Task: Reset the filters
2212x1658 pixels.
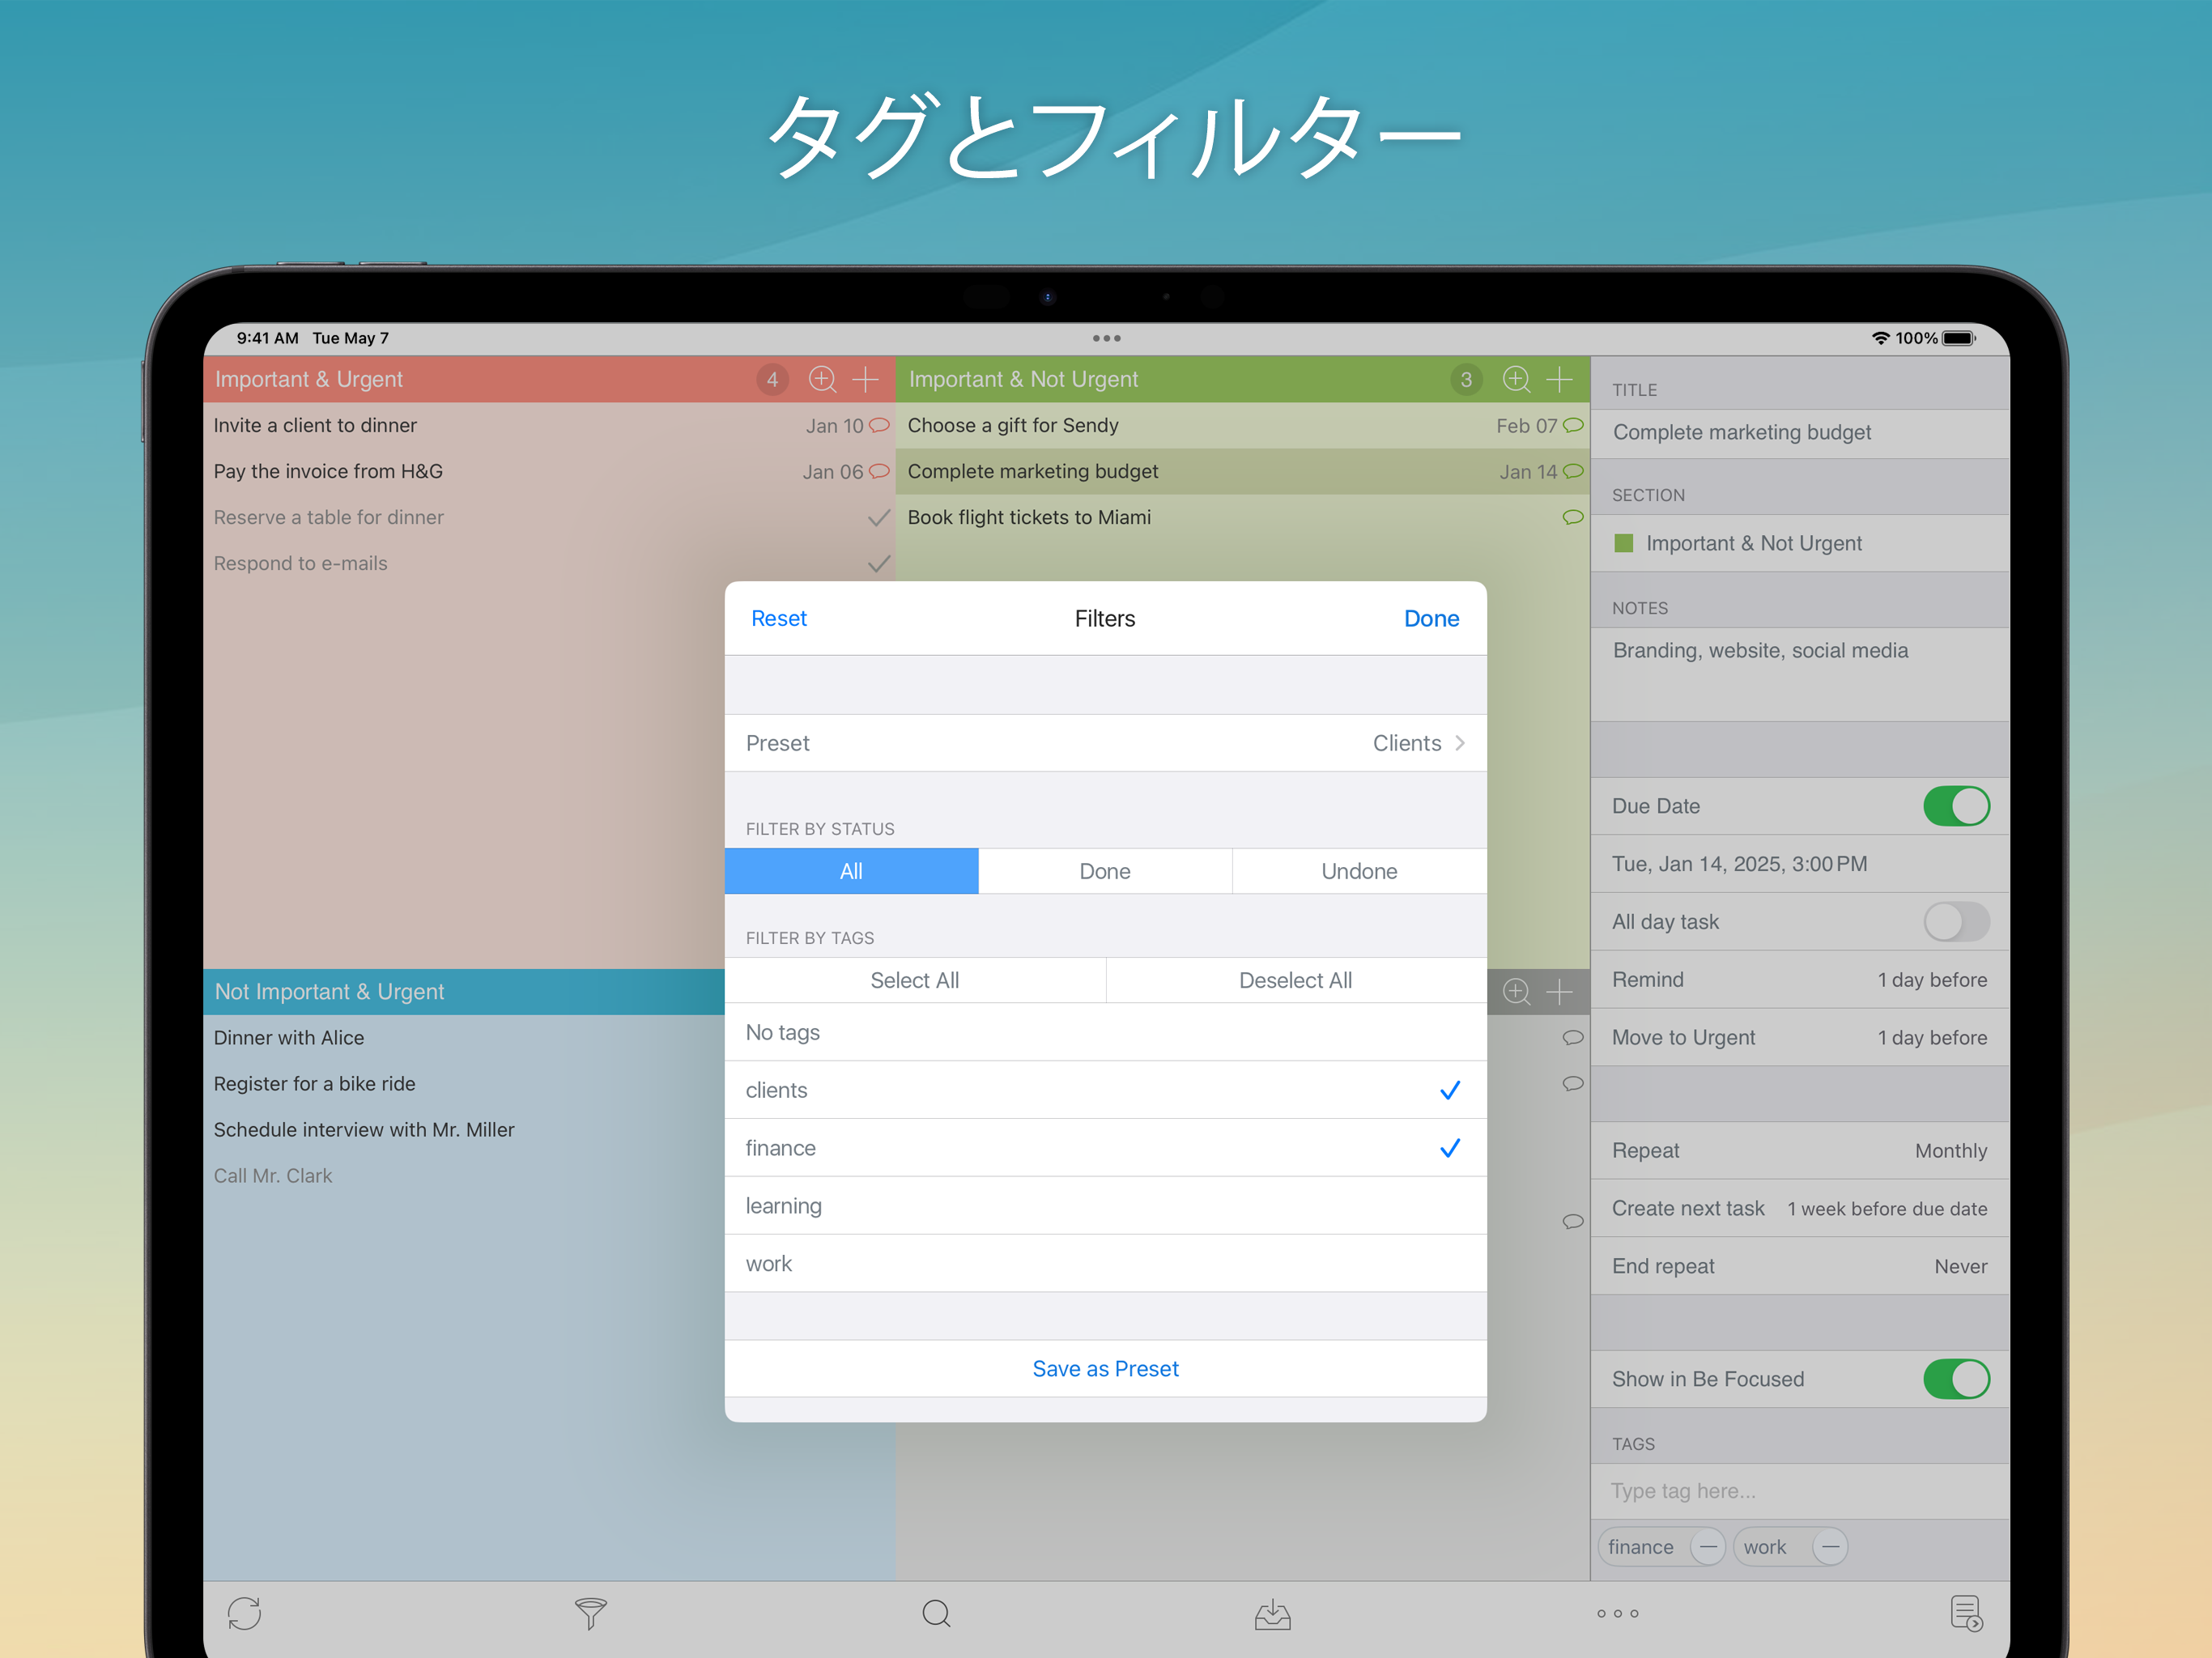Action: coord(778,618)
